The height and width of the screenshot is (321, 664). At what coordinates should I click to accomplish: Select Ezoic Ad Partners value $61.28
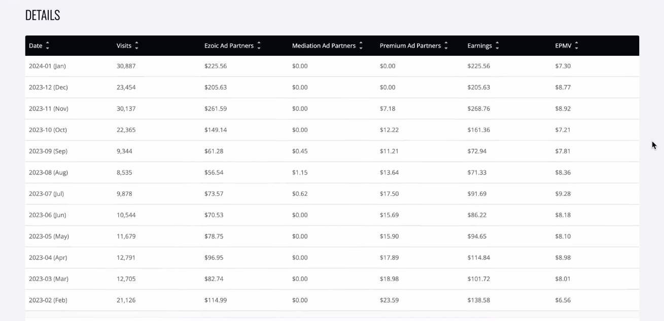click(214, 151)
